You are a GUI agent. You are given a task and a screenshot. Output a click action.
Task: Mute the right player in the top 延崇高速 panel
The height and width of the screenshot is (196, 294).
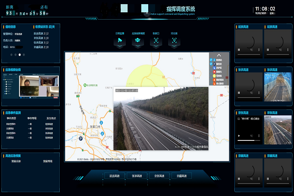point(280,50)
